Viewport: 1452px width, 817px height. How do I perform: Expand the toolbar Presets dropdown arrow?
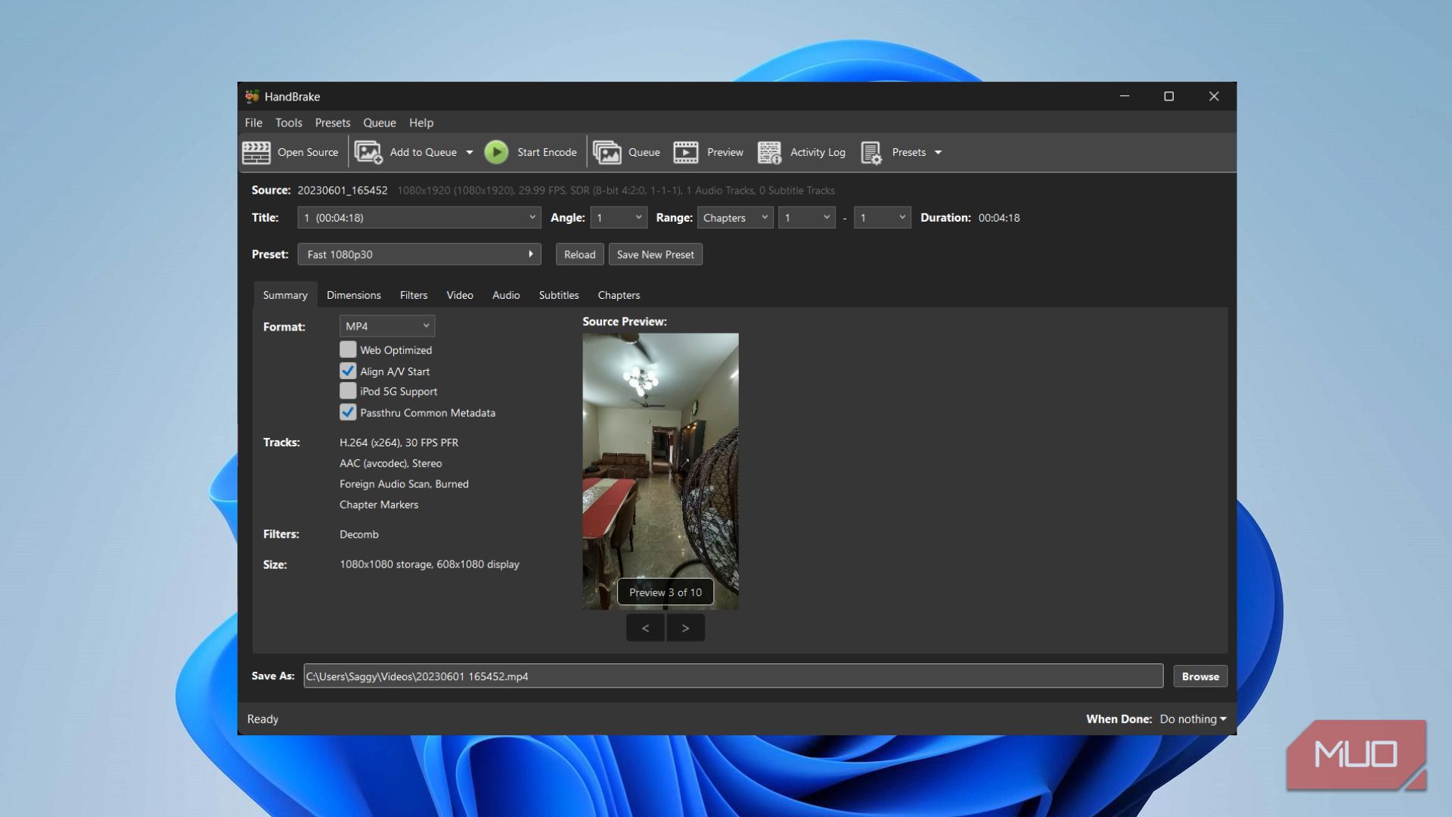click(x=938, y=152)
